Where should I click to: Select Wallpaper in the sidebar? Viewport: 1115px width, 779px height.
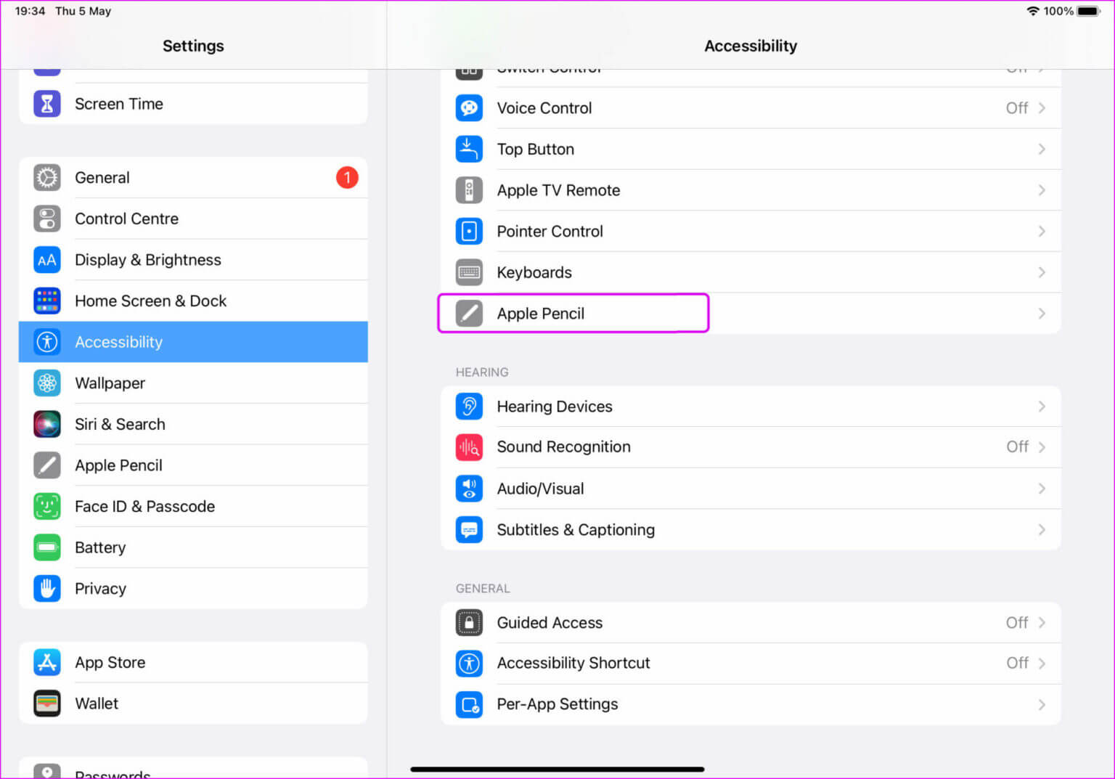193,383
